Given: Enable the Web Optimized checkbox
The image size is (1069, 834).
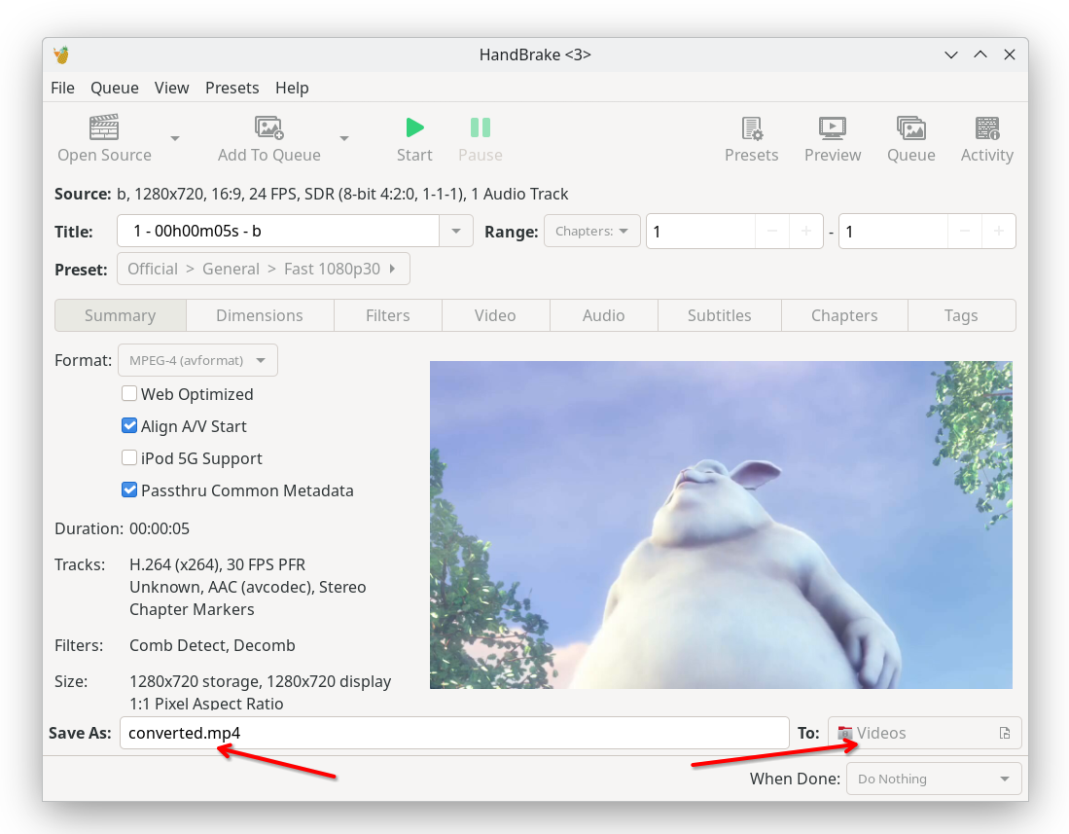Looking at the screenshot, I should tap(129, 394).
